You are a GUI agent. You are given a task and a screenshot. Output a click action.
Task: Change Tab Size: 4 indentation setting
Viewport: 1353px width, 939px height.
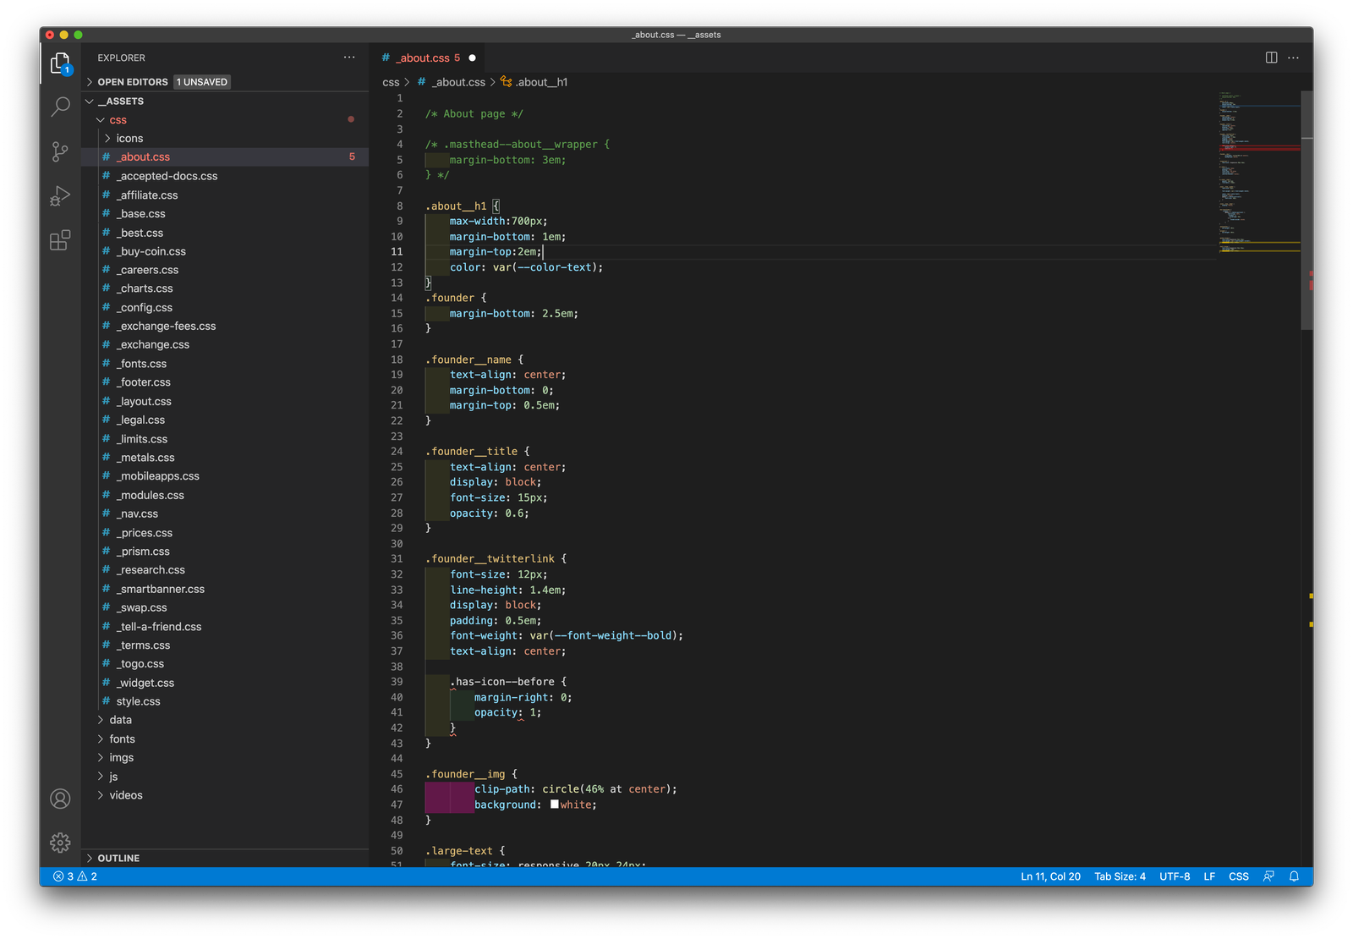click(x=1120, y=876)
